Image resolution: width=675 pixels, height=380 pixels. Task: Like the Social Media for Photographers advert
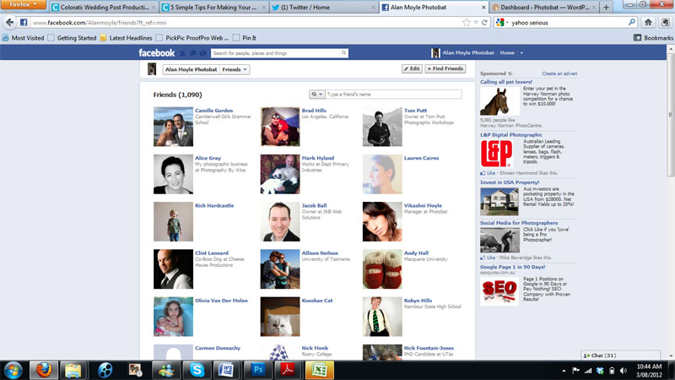click(489, 258)
